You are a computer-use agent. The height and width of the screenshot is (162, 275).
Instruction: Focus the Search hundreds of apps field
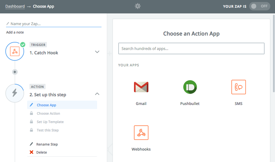click(x=191, y=49)
